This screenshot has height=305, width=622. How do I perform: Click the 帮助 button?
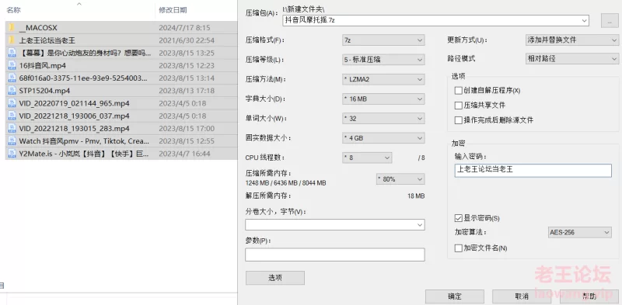pos(589,296)
